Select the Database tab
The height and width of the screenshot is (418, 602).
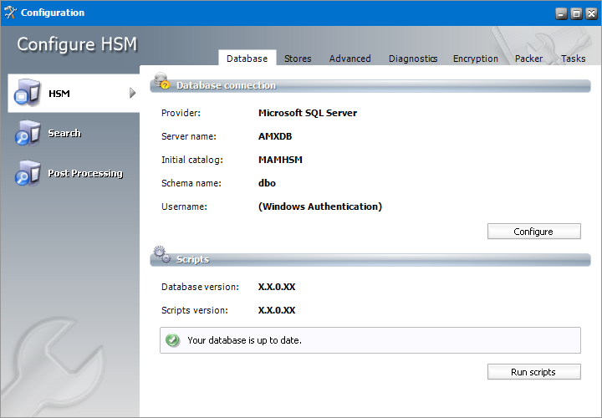(247, 59)
